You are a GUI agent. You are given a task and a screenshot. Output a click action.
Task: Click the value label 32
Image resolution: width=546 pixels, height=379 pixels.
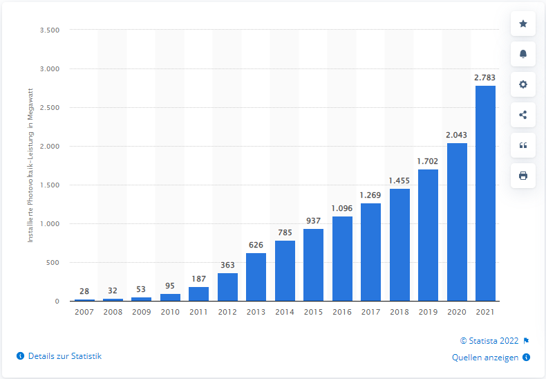pos(113,291)
